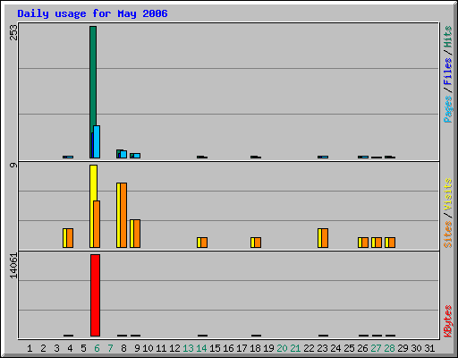Click green day label 20 on x-axis
The width and height of the screenshot is (458, 358).
pyautogui.click(x=282, y=348)
